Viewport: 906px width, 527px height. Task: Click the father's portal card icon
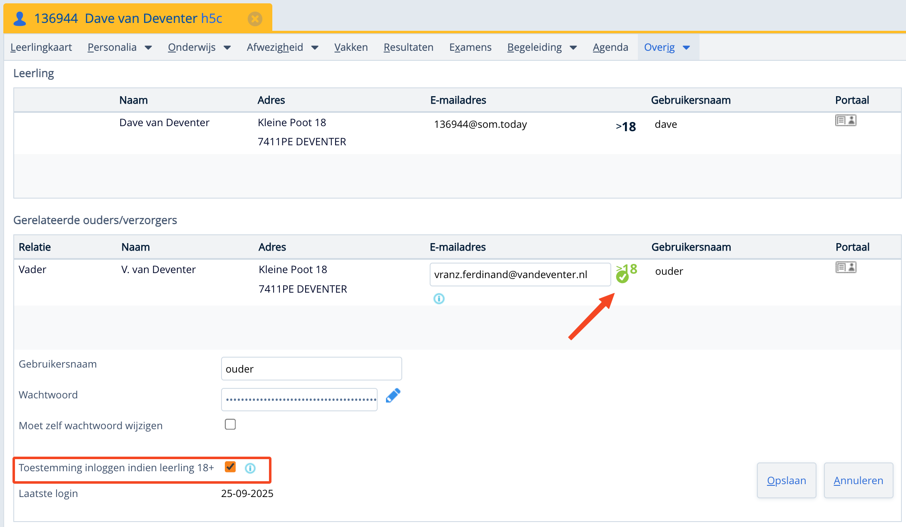pos(845,268)
